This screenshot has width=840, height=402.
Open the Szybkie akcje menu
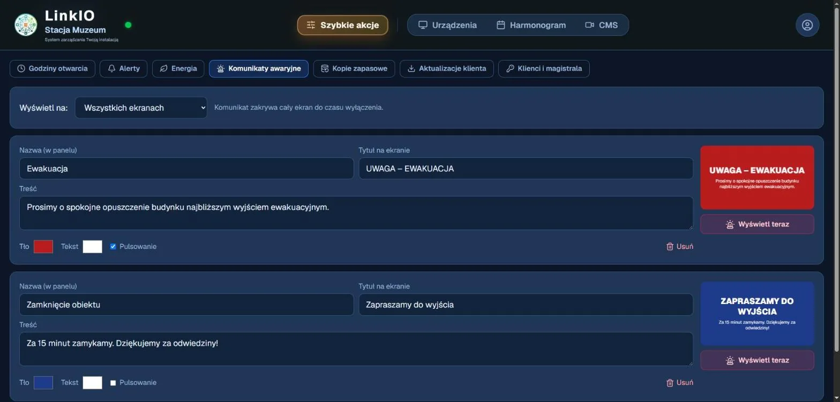click(x=343, y=25)
